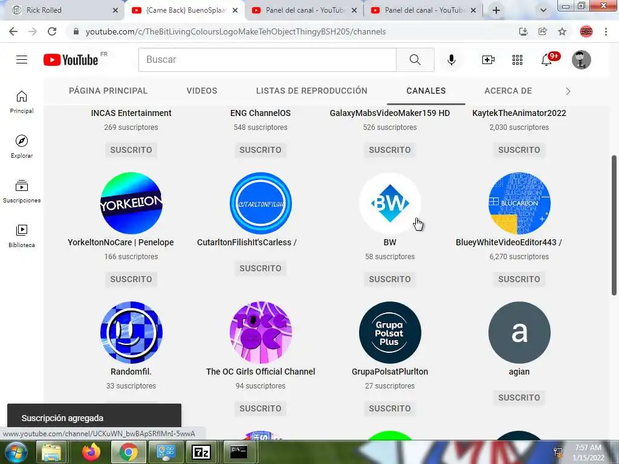Click the browser address bar URL
619x464 pixels.
236,31
